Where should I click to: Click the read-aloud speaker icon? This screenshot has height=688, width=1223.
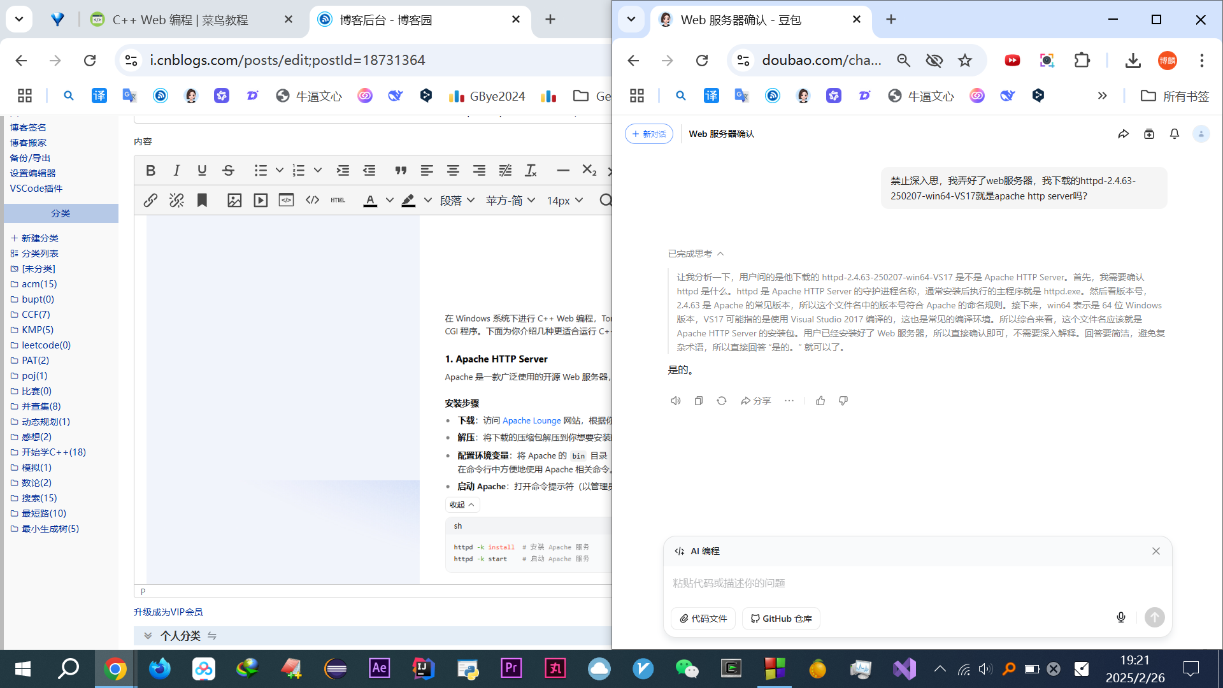pos(676,401)
